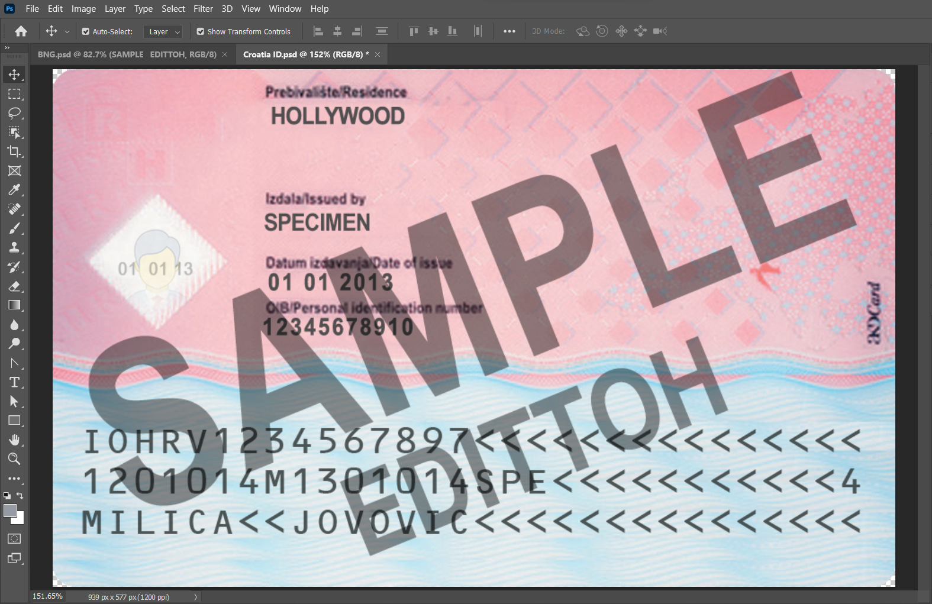Align vertical centers of layers
The image size is (932, 604).
(x=433, y=31)
